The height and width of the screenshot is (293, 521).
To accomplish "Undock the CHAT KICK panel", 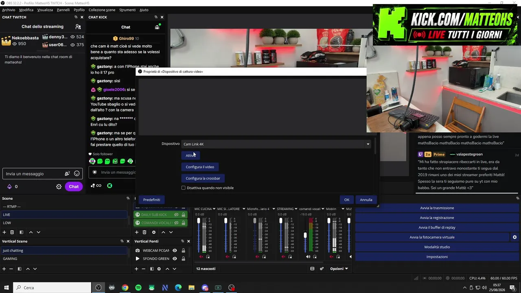I will (x=156, y=17).
